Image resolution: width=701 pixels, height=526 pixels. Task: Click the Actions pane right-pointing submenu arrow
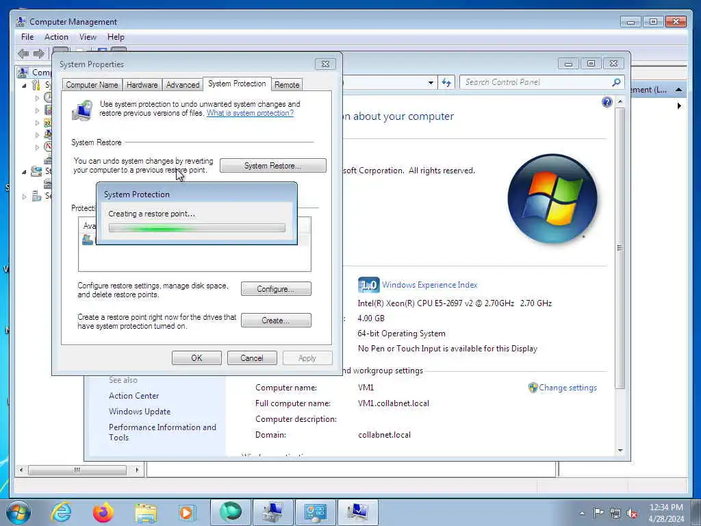coord(679,106)
